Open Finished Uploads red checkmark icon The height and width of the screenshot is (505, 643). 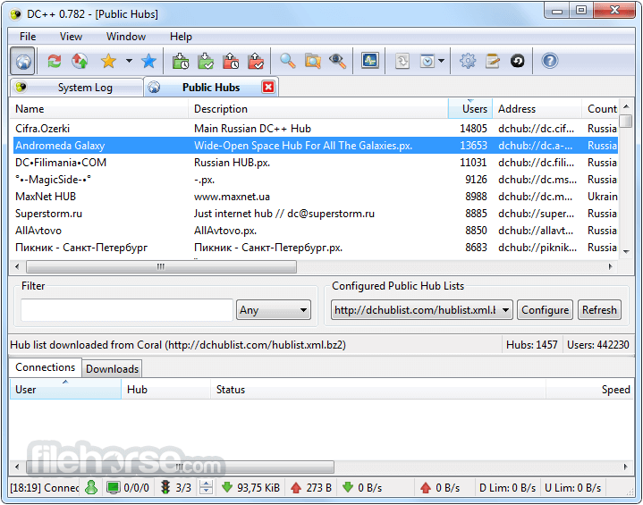tap(256, 62)
